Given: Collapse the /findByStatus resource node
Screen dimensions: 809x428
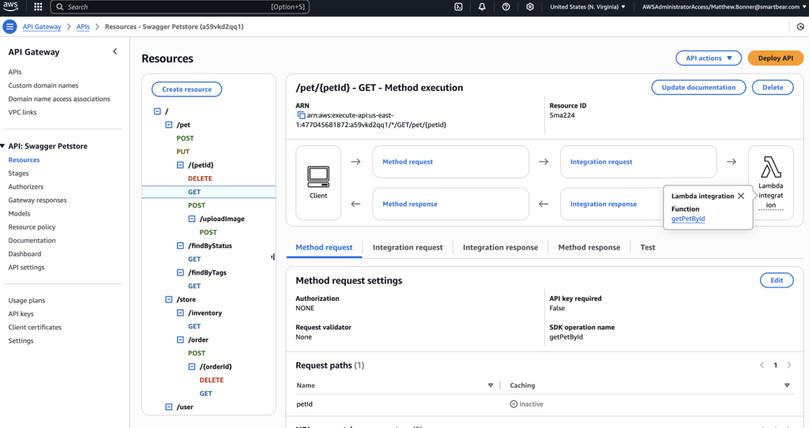Looking at the screenshot, I should tap(180, 246).
